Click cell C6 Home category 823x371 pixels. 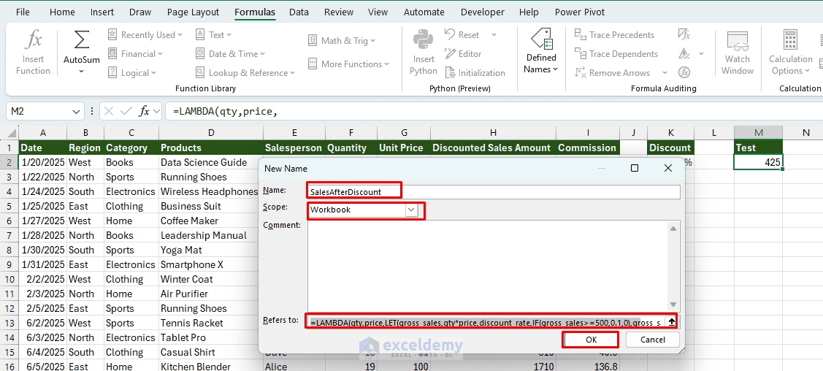[x=131, y=221]
